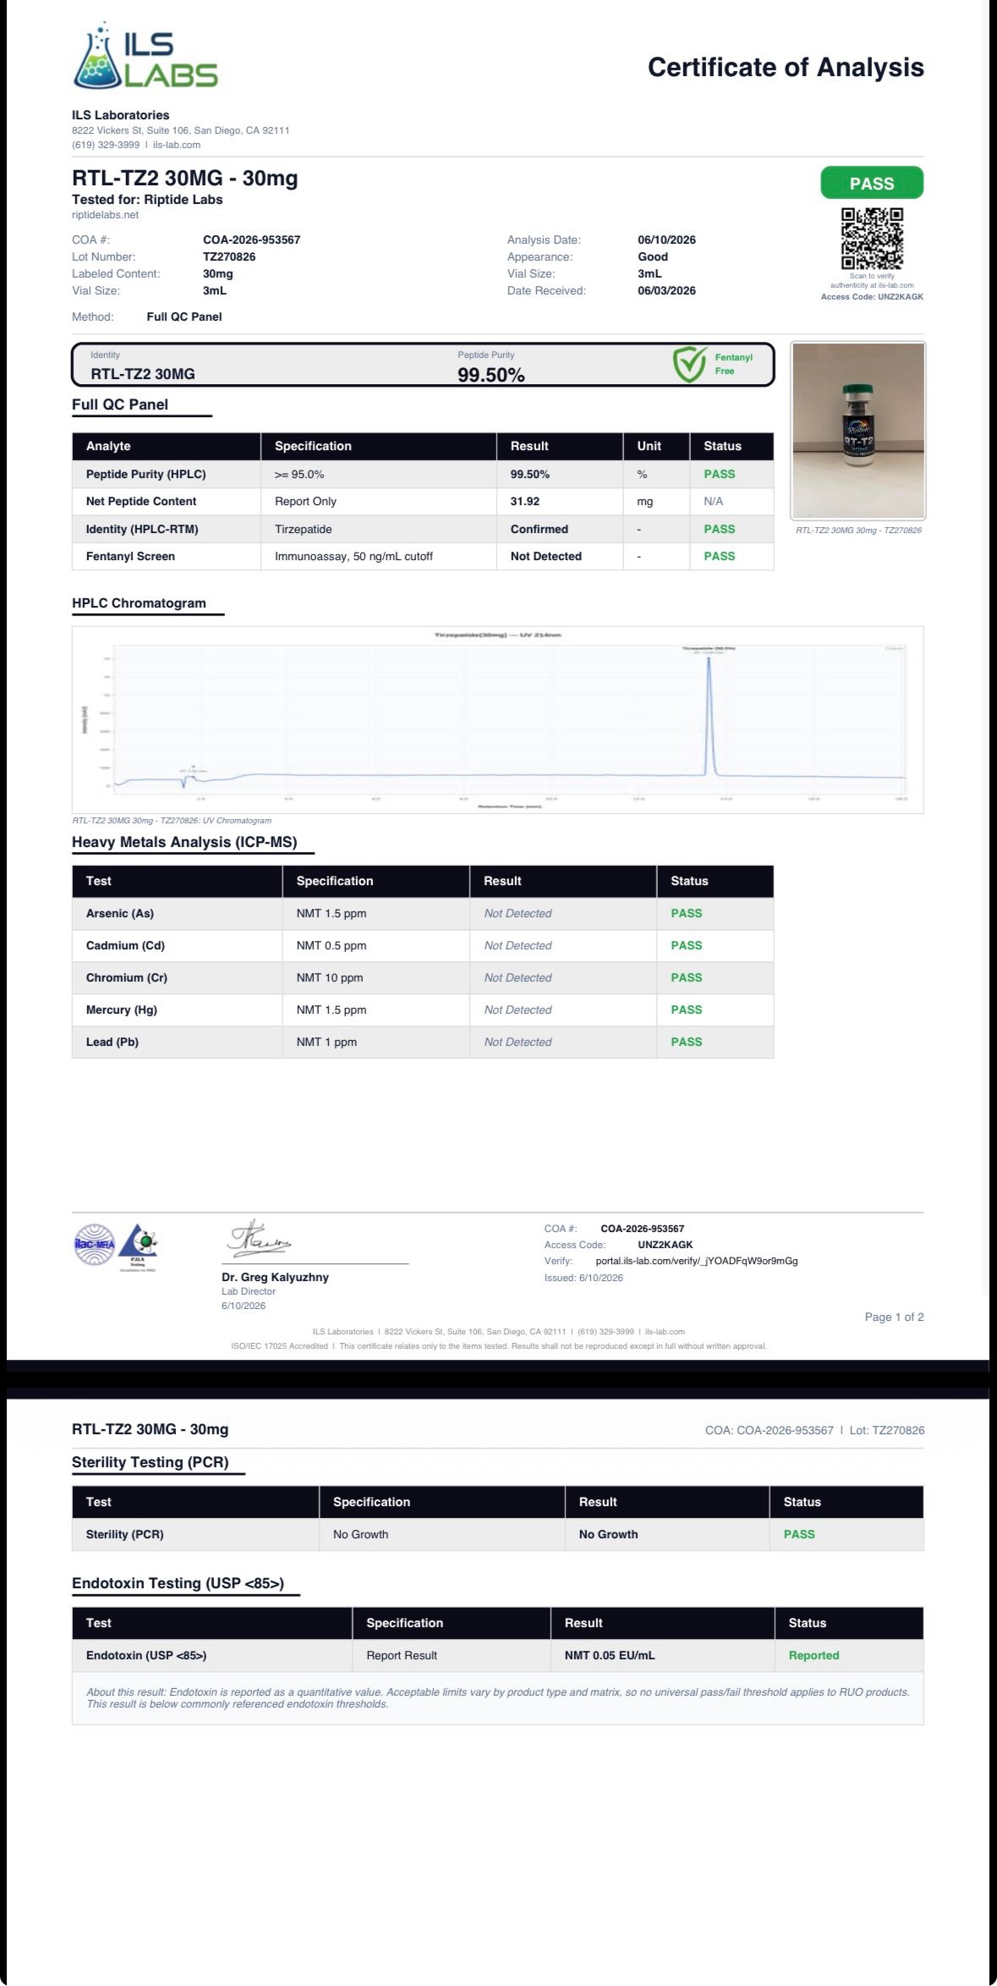Click the 'Endotoxin Testing (USP <85>)' heading
The width and height of the screenshot is (997, 1986).
pyautogui.click(x=178, y=1583)
